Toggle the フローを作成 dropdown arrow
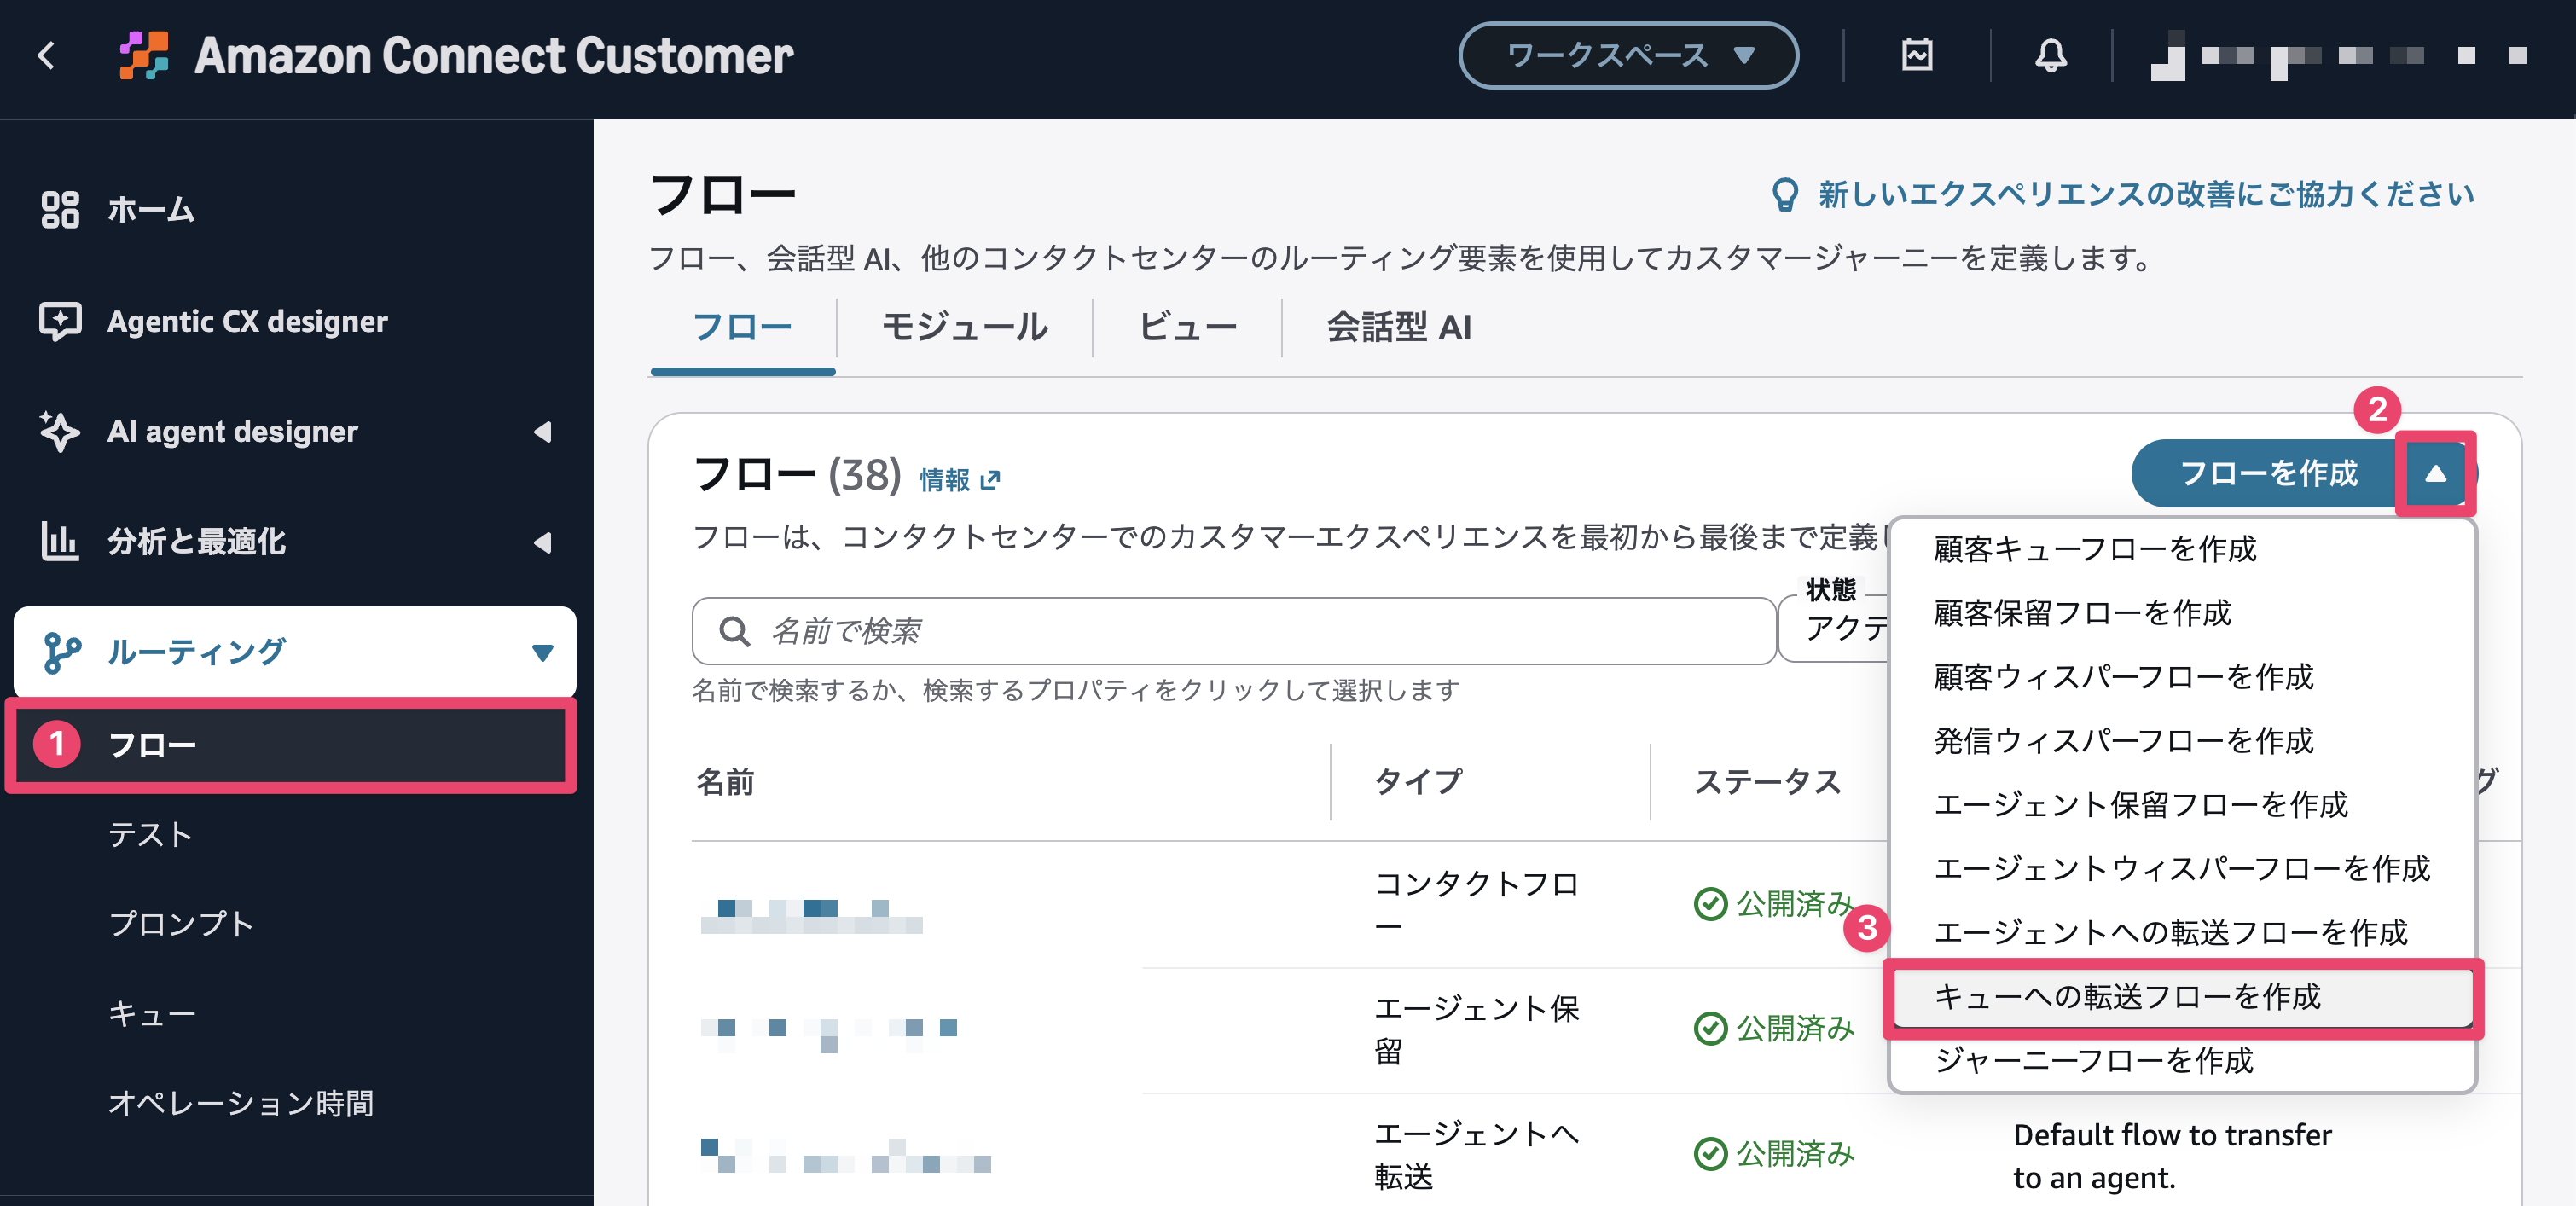Screen dimensions: 2576x1206 (x=2435, y=473)
